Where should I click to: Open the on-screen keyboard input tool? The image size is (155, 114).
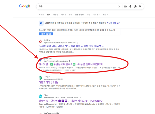[125, 6]
